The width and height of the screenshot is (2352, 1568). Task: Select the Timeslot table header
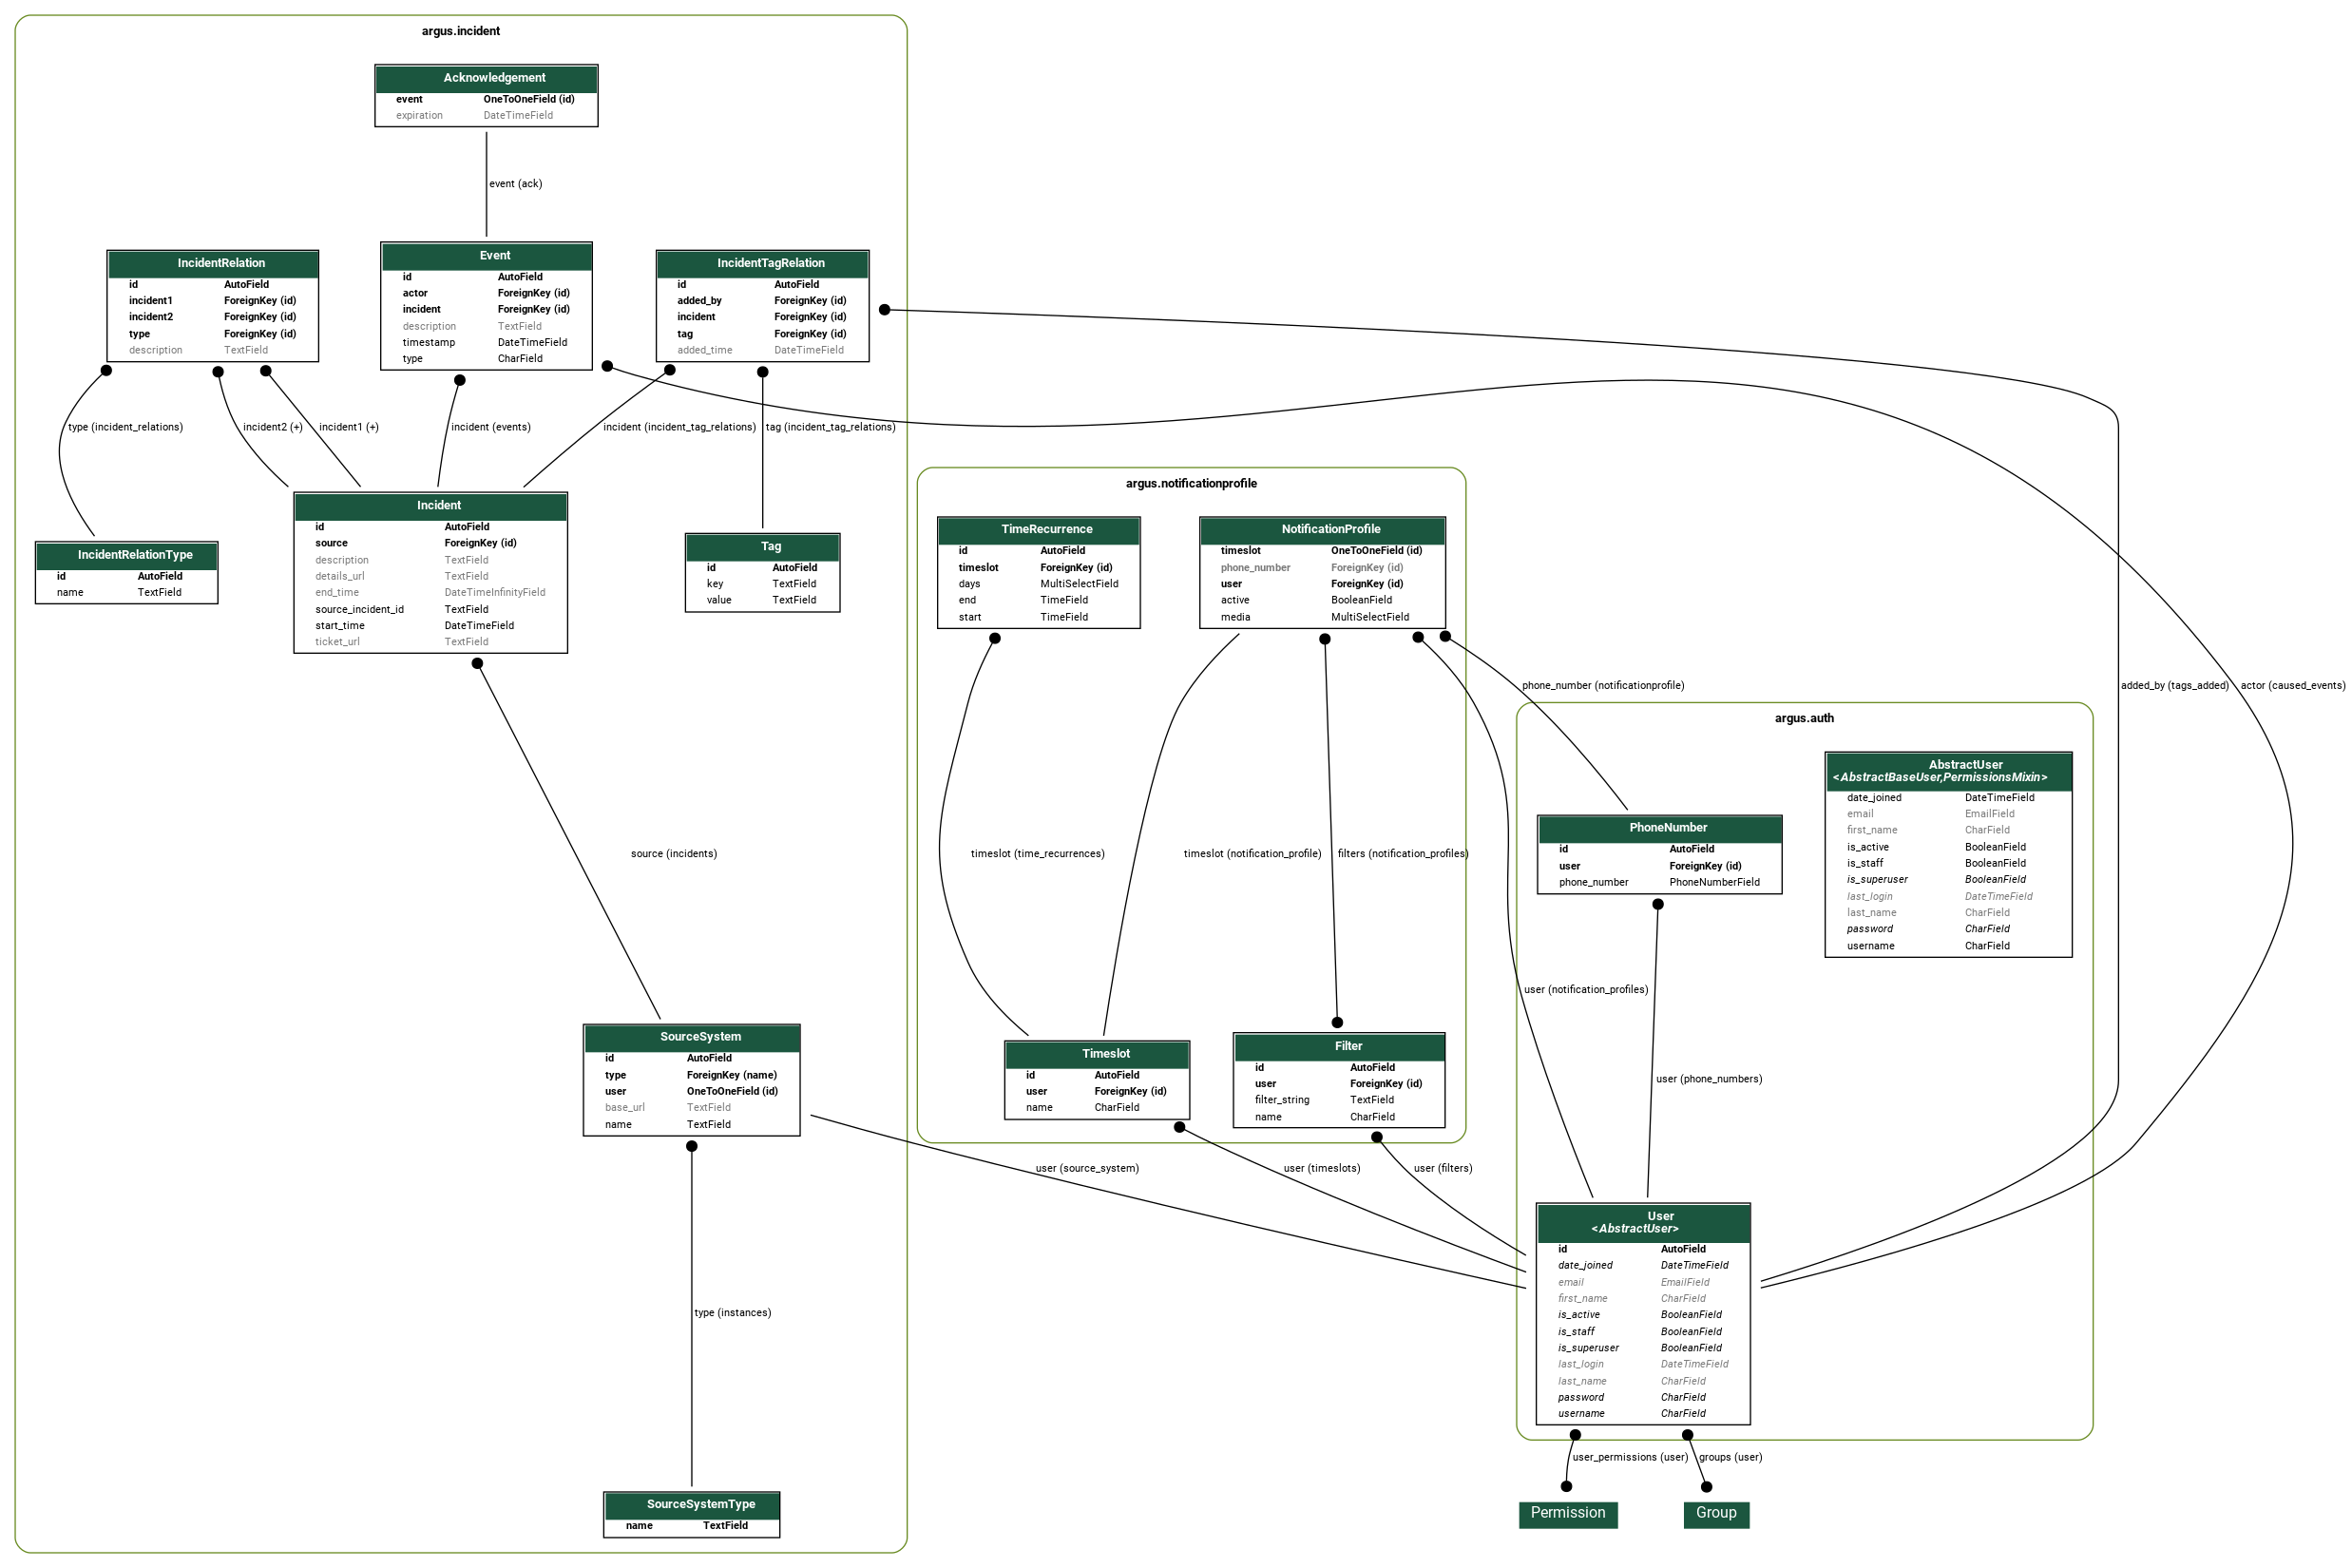1097,1054
